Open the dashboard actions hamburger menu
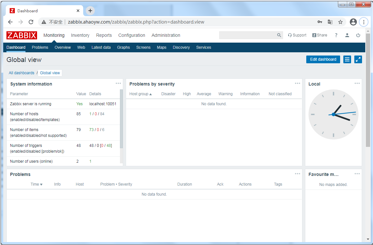 tap(347, 59)
